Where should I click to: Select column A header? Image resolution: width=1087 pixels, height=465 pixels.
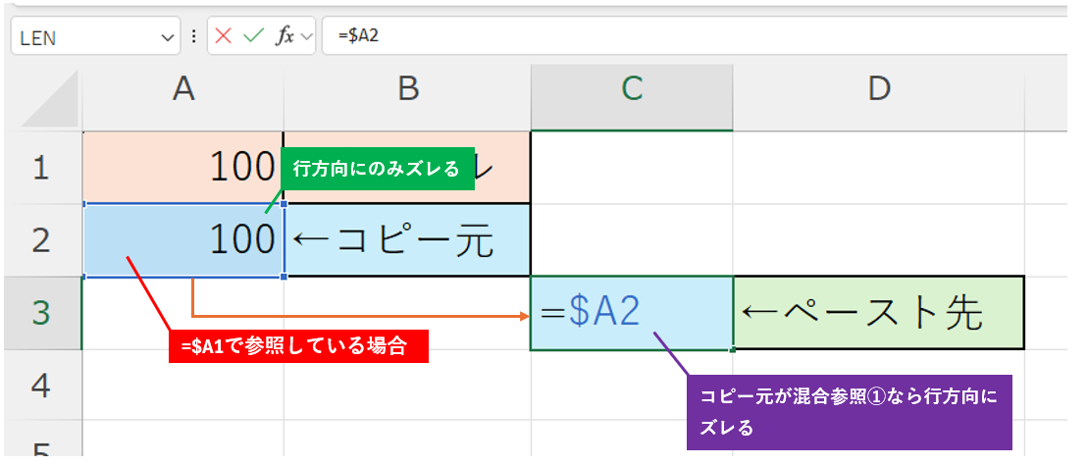coord(183,89)
